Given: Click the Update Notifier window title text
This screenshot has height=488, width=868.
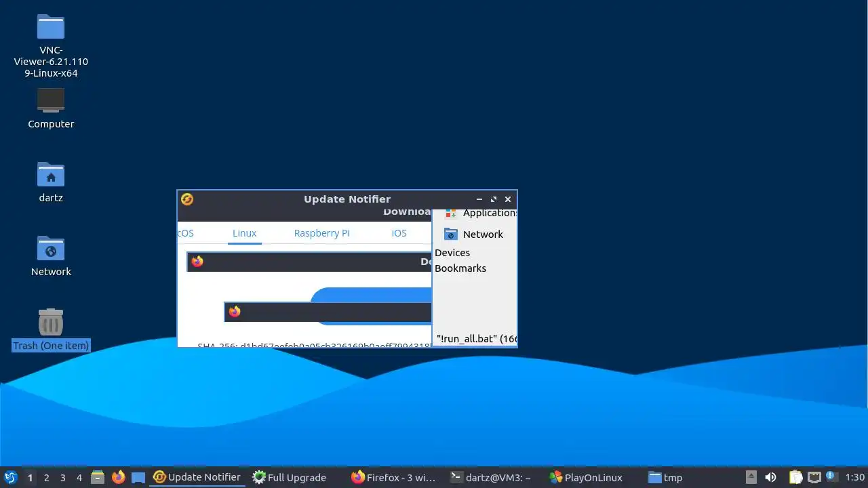Looking at the screenshot, I should click(347, 199).
